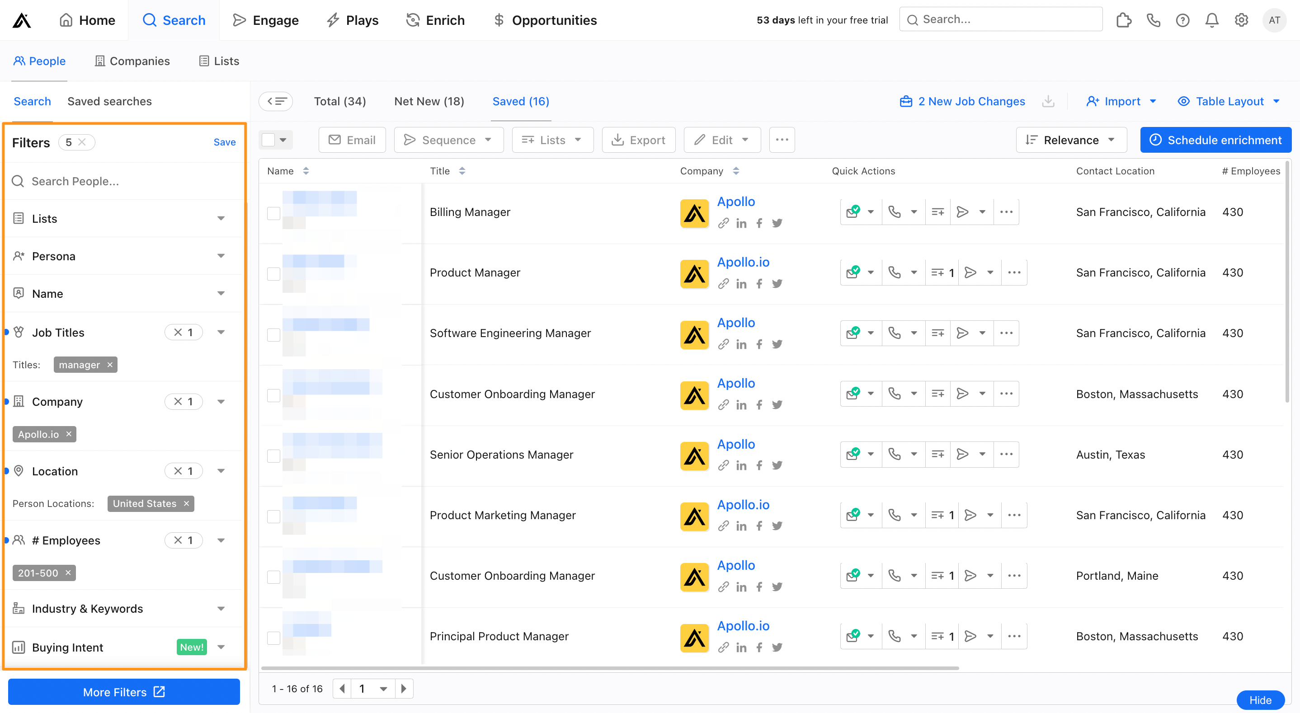Open the website link icon for Principal Product Manager
The width and height of the screenshot is (1300, 713).
click(x=724, y=647)
